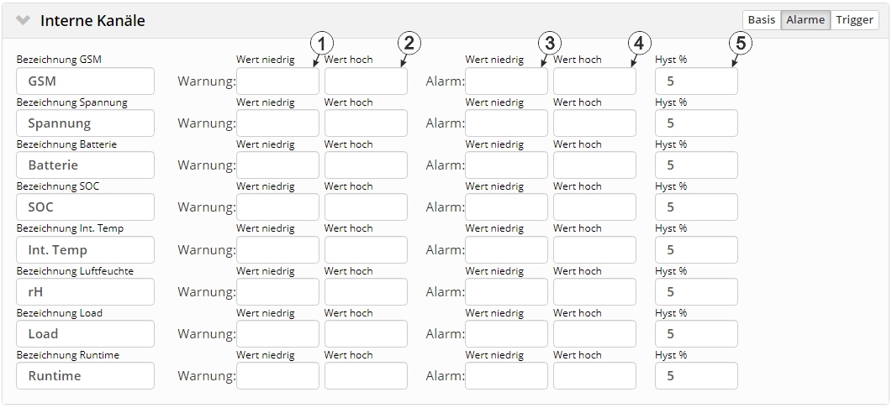
Task: Select the Batterie name field
Action: pos(85,165)
